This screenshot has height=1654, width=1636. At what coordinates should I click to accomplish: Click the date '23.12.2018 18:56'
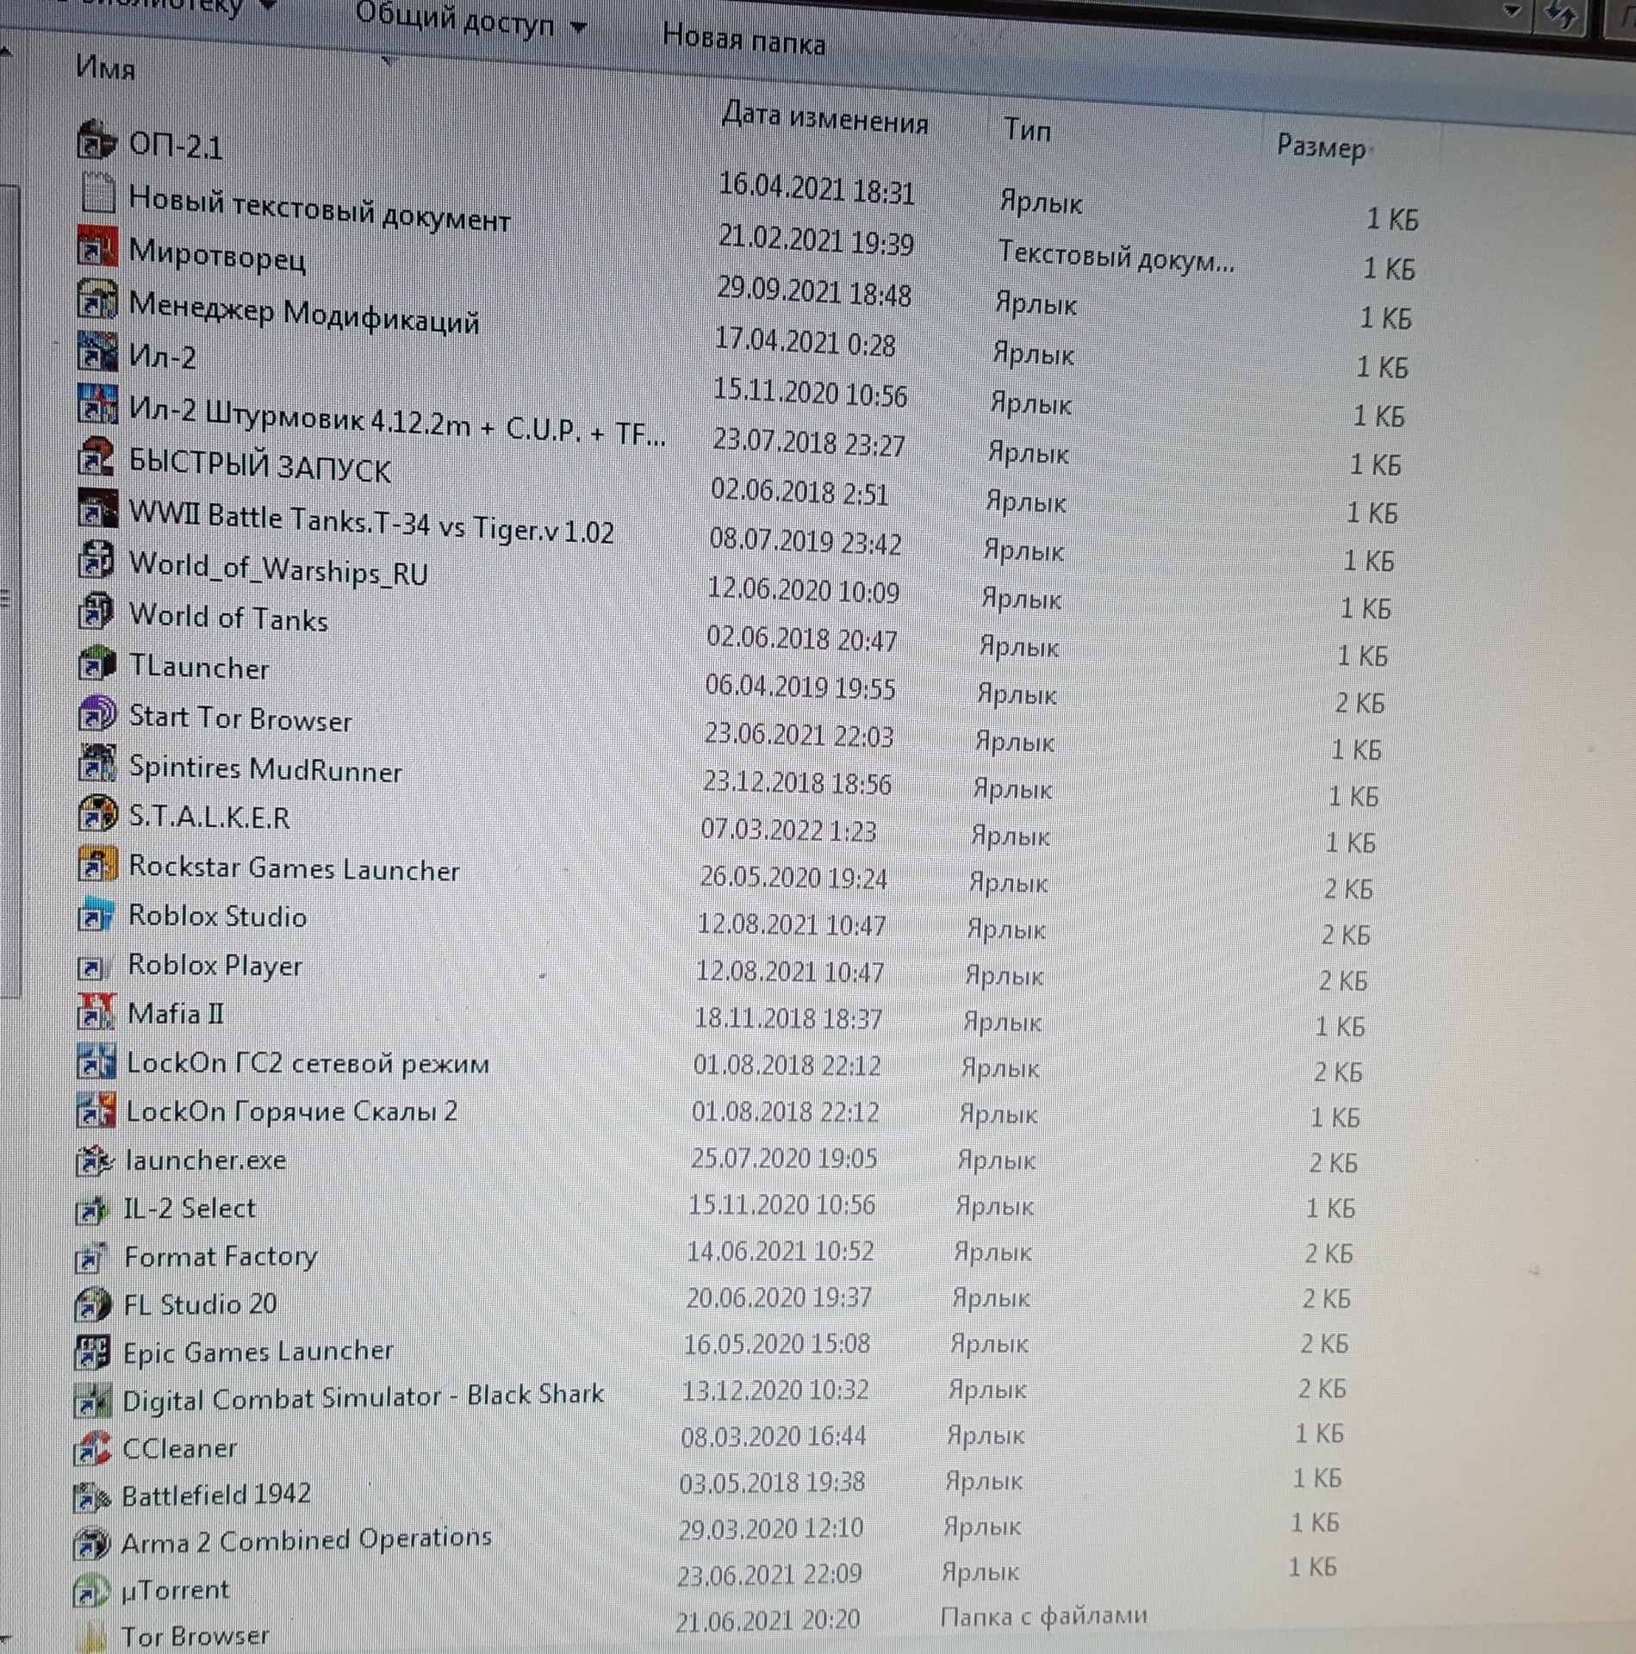(797, 781)
